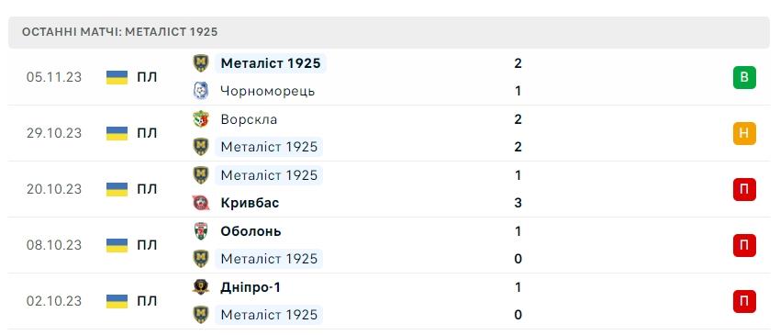Image resolution: width=780 pixels, height=335 pixels.
Task: Click the ОСТАННІ МАТЧІ: МЕТАЛІСТ 1925 header
Action: (120, 32)
